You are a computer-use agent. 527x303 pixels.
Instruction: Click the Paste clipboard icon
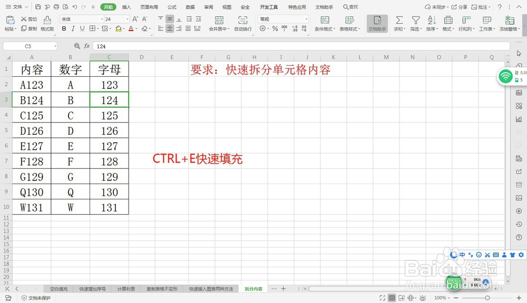11,20
